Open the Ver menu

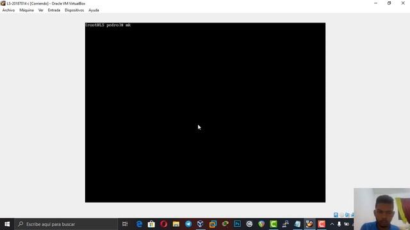pos(41,10)
